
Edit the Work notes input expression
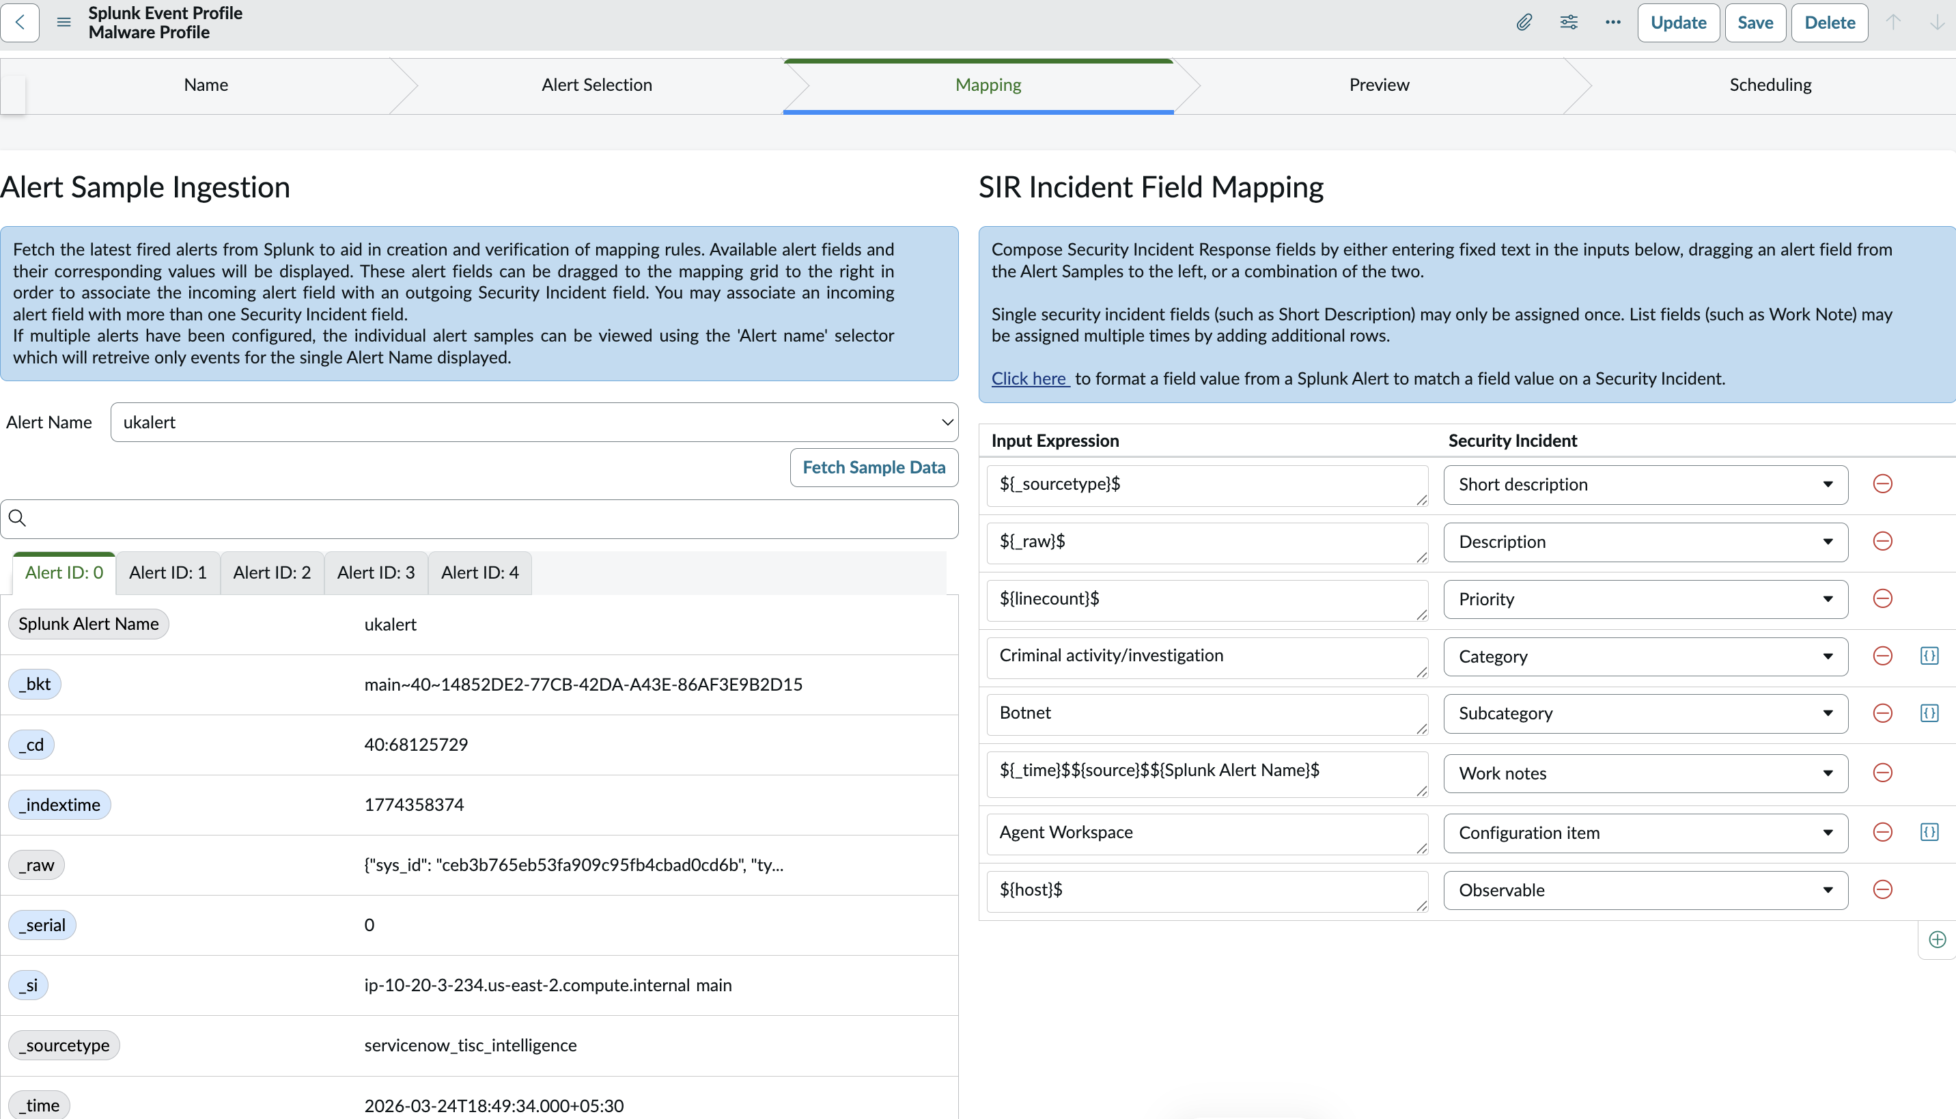point(1207,774)
